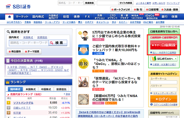Viewport: 184px width, 118px height.
Task: Focus the site search input field
Action: point(108,3)
